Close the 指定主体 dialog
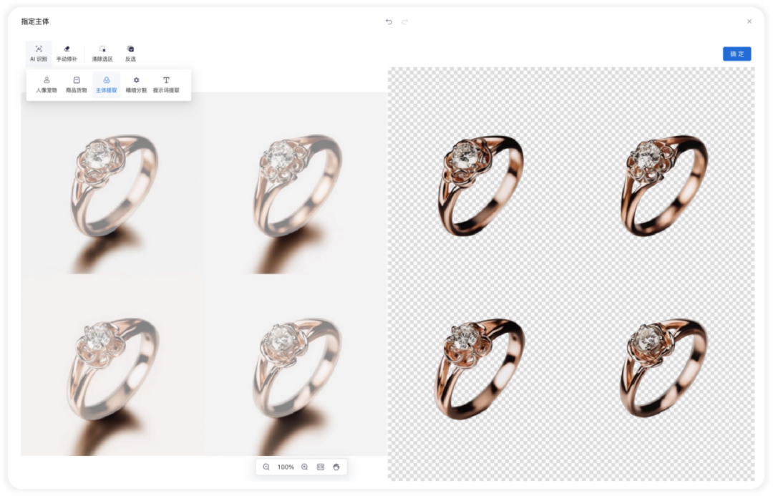Image resolution: width=773 pixels, height=496 pixels. click(x=749, y=21)
